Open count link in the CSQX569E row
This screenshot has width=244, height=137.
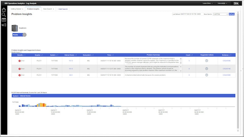pos(189,61)
